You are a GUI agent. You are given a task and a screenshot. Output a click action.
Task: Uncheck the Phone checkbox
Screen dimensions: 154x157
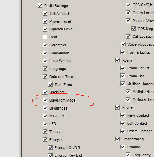(118, 107)
